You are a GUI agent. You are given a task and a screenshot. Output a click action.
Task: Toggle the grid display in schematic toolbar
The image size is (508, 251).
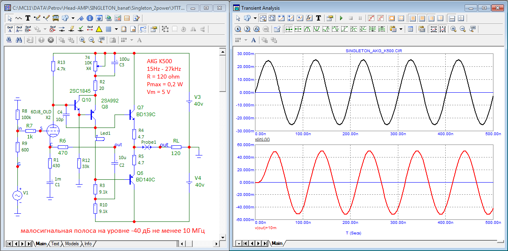click(108, 29)
